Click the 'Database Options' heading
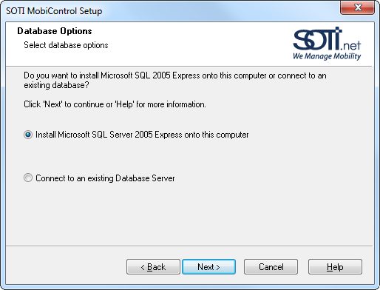 [55, 31]
